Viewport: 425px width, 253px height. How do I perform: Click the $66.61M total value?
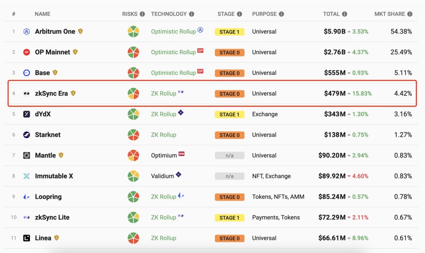tap(332, 238)
